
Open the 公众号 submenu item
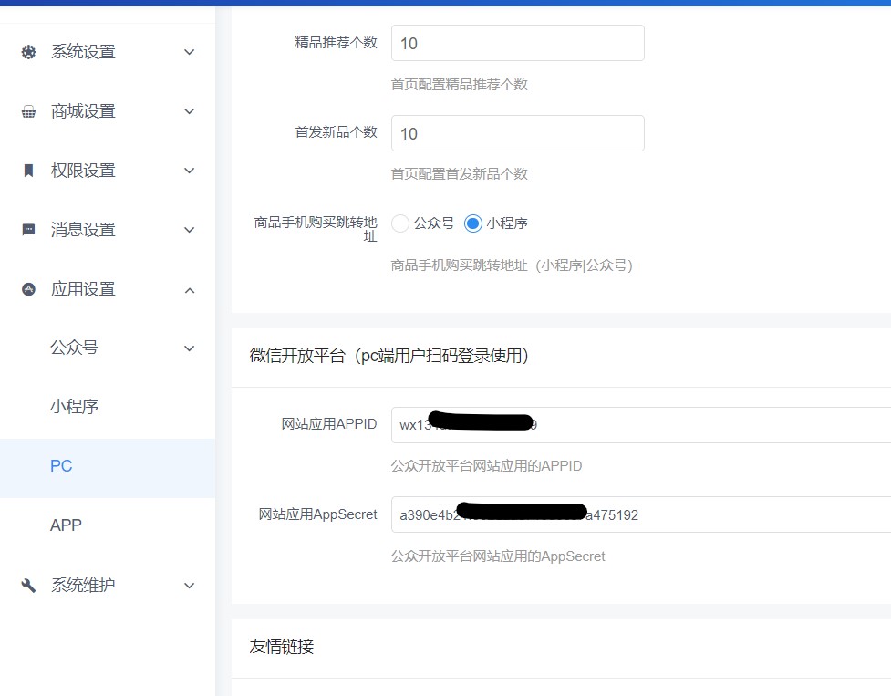point(108,348)
